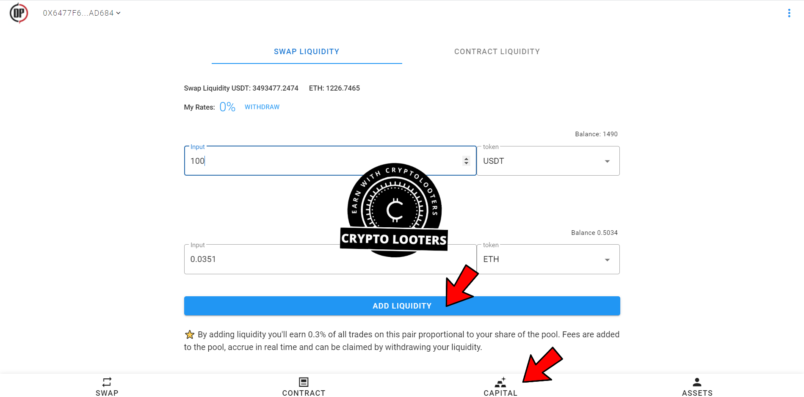804x397 pixels.
Task: Go to the Assets navigation label
Action: point(697,393)
